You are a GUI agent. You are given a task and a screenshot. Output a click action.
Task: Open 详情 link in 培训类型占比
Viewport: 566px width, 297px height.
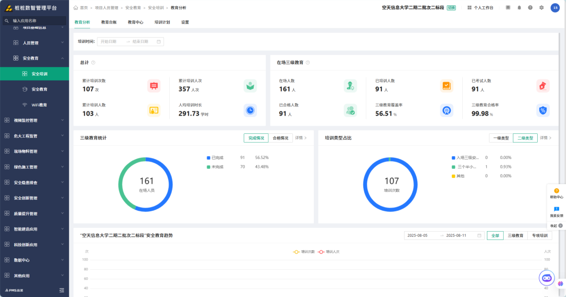tap(546, 138)
